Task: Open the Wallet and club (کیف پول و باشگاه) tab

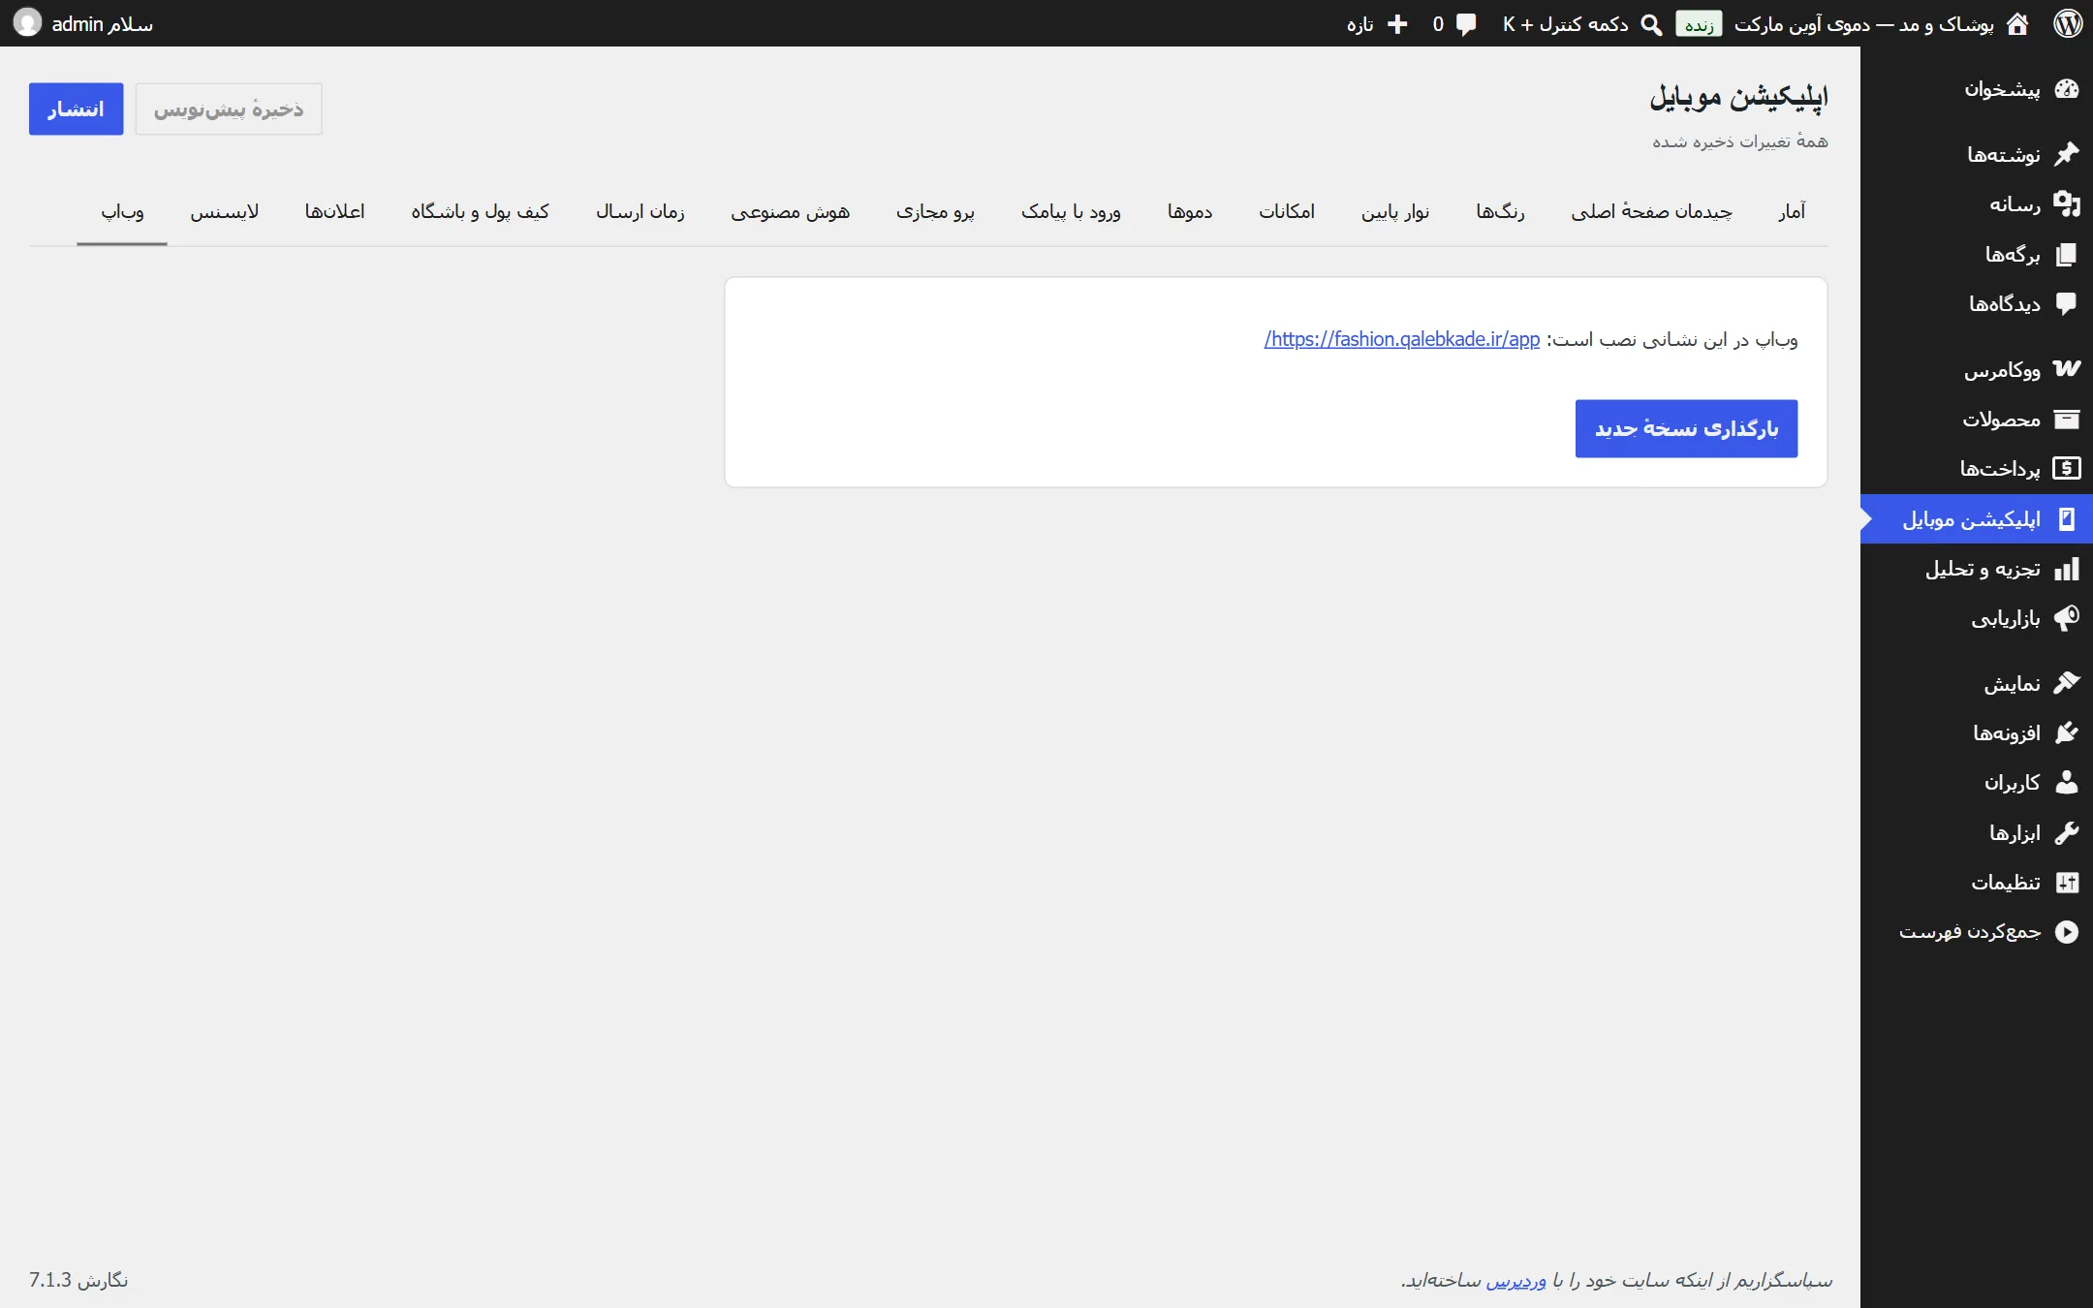Action: [x=480, y=211]
